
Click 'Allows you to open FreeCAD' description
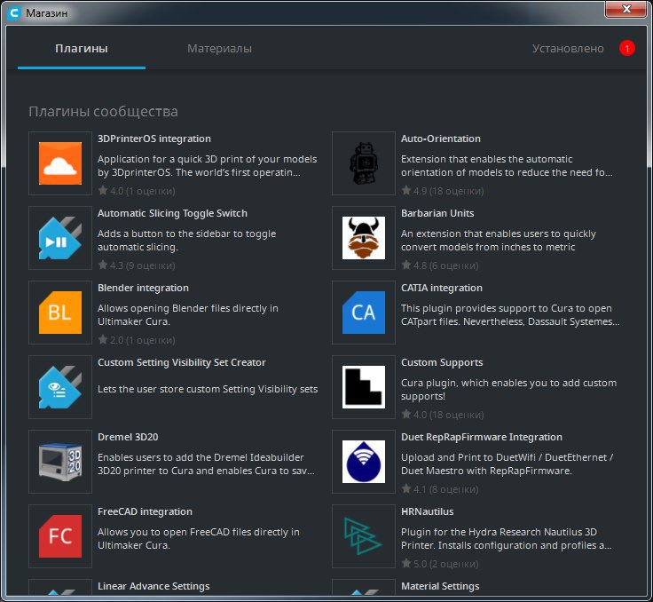198,539
